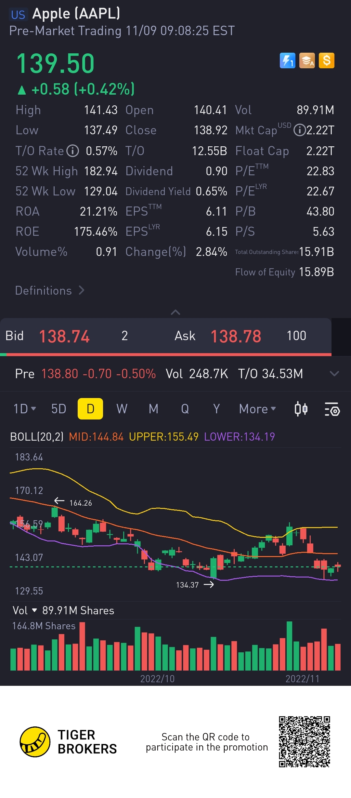Tap 89.91M Shares volume label

[78, 610]
